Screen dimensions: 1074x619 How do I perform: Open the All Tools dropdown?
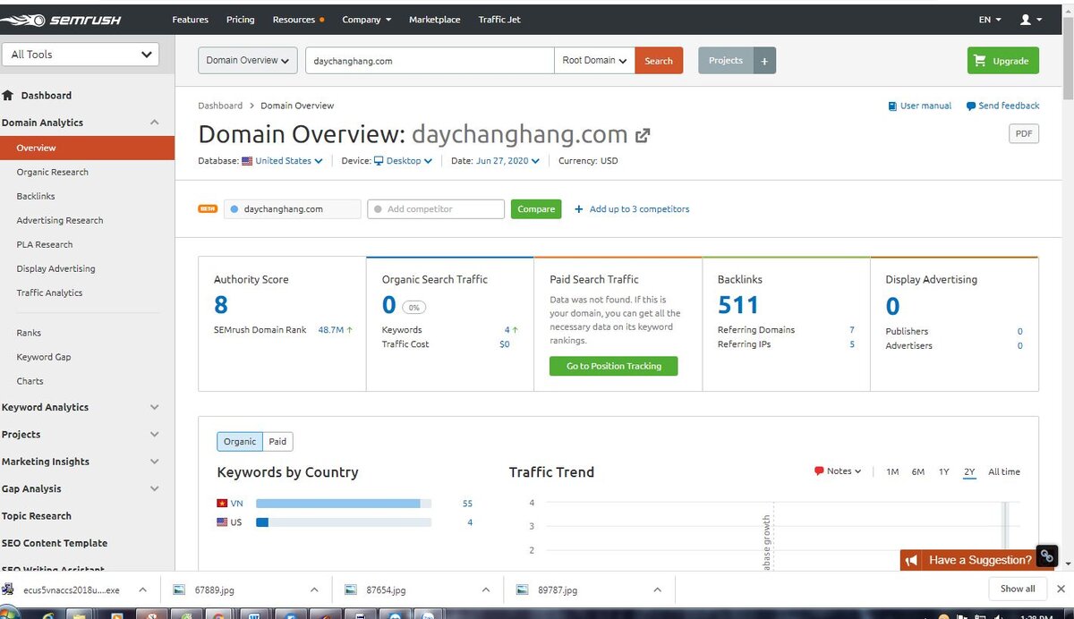81,55
